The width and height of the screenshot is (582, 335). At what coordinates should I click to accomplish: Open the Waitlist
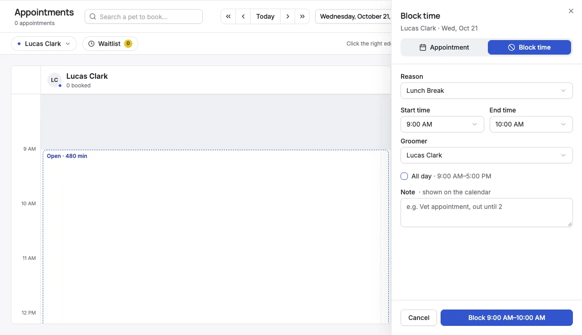click(x=110, y=44)
